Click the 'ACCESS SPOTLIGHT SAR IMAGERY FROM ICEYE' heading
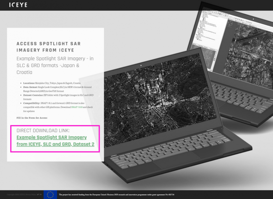Viewport: 273px width, 199px height. (49, 47)
